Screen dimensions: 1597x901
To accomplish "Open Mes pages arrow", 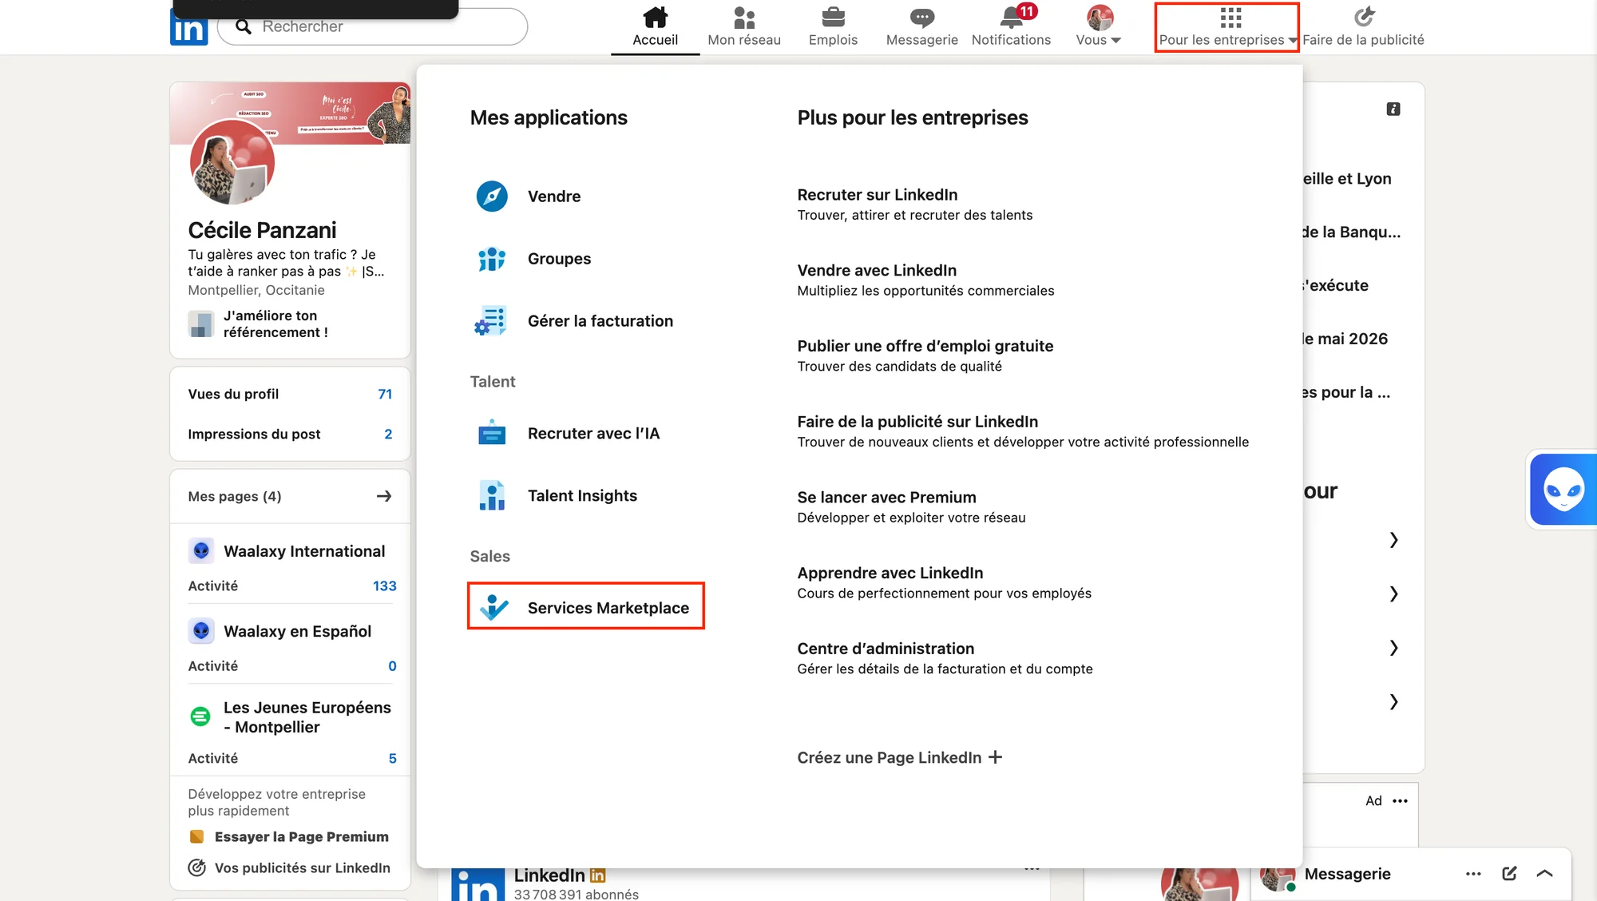I will point(384,497).
